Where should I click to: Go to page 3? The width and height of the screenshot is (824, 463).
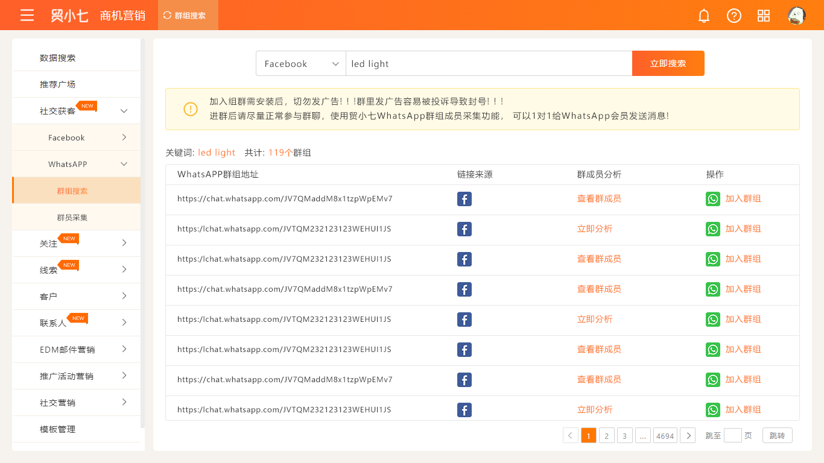point(625,435)
